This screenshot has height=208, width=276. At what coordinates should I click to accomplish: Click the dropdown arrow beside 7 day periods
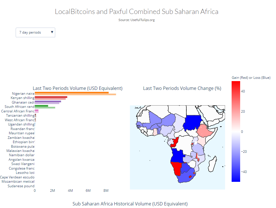coord(52,32)
